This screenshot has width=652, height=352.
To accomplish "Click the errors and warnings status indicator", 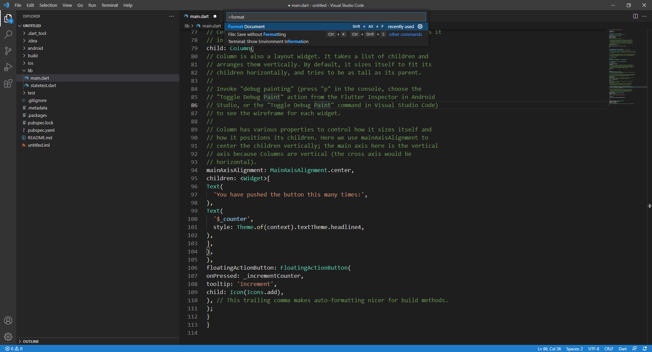I will click(14, 349).
